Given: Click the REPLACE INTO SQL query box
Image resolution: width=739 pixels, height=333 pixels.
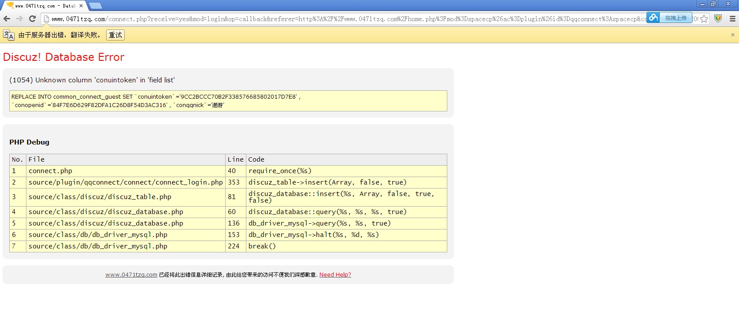Looking at the screenshot, I should tap(228, 101).
